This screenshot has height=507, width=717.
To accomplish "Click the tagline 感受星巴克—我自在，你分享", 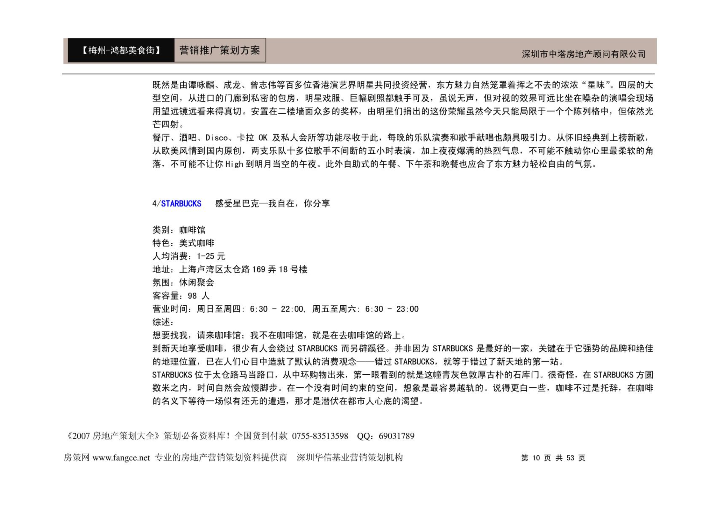I will pyautogui.click(x=273, y=204).
